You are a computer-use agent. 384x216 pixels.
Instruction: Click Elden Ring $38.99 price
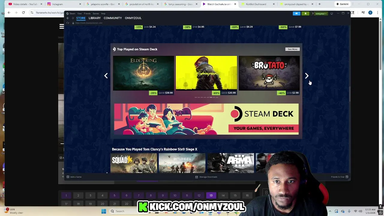click(x=169, y=93)
